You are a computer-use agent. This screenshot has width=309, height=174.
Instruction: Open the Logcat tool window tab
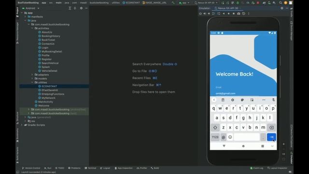click(105, 168)
